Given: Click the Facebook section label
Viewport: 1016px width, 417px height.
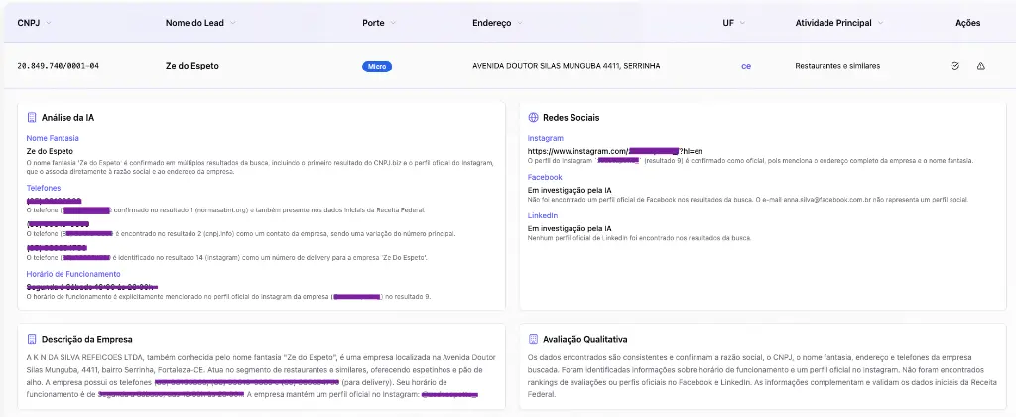Looking at the screenshot, I should 545,177.
